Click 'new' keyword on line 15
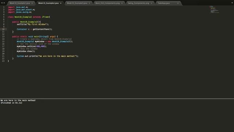This screenshot has width=234, height=132. point(49,41)
